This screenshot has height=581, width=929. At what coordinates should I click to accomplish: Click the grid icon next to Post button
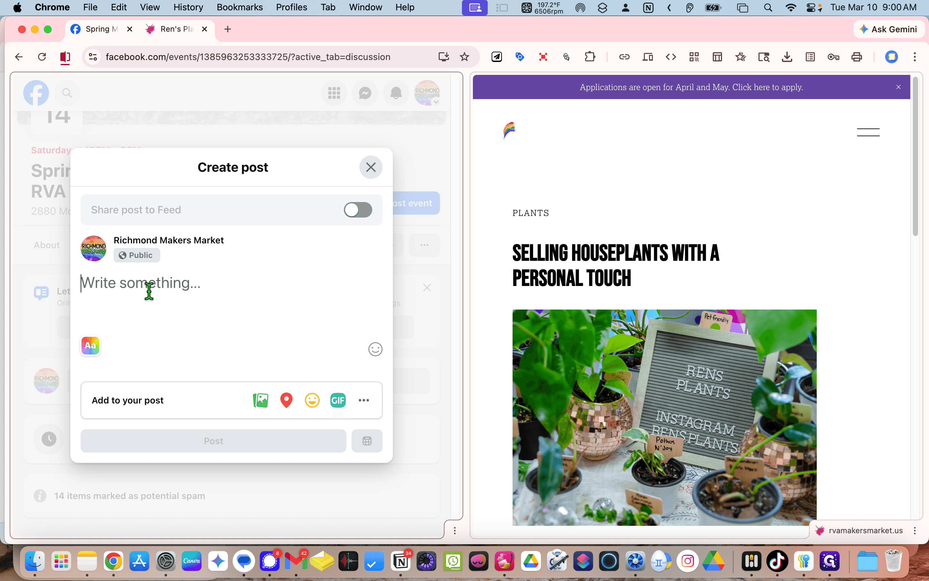pyautogui.click(x=367, y=441)
